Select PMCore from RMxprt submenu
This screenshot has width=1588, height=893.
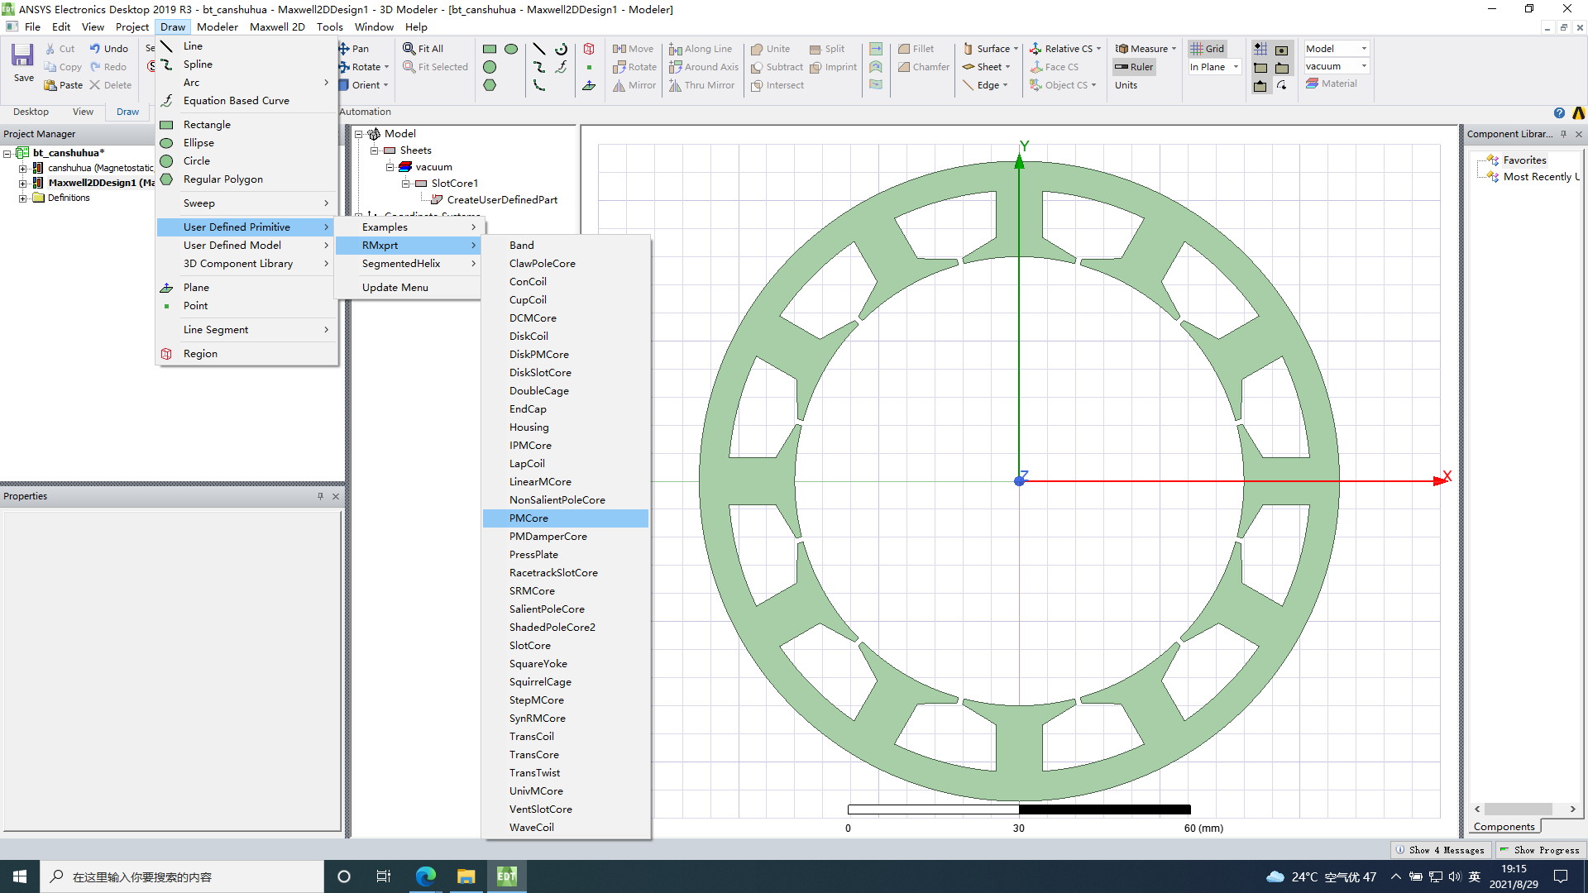[529, 518]
